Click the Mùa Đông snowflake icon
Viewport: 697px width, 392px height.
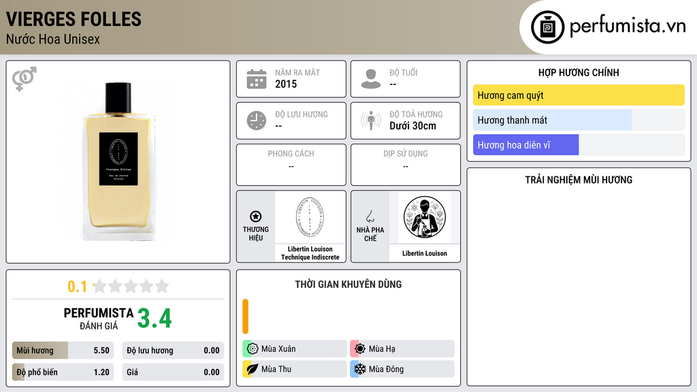[359, 369]
